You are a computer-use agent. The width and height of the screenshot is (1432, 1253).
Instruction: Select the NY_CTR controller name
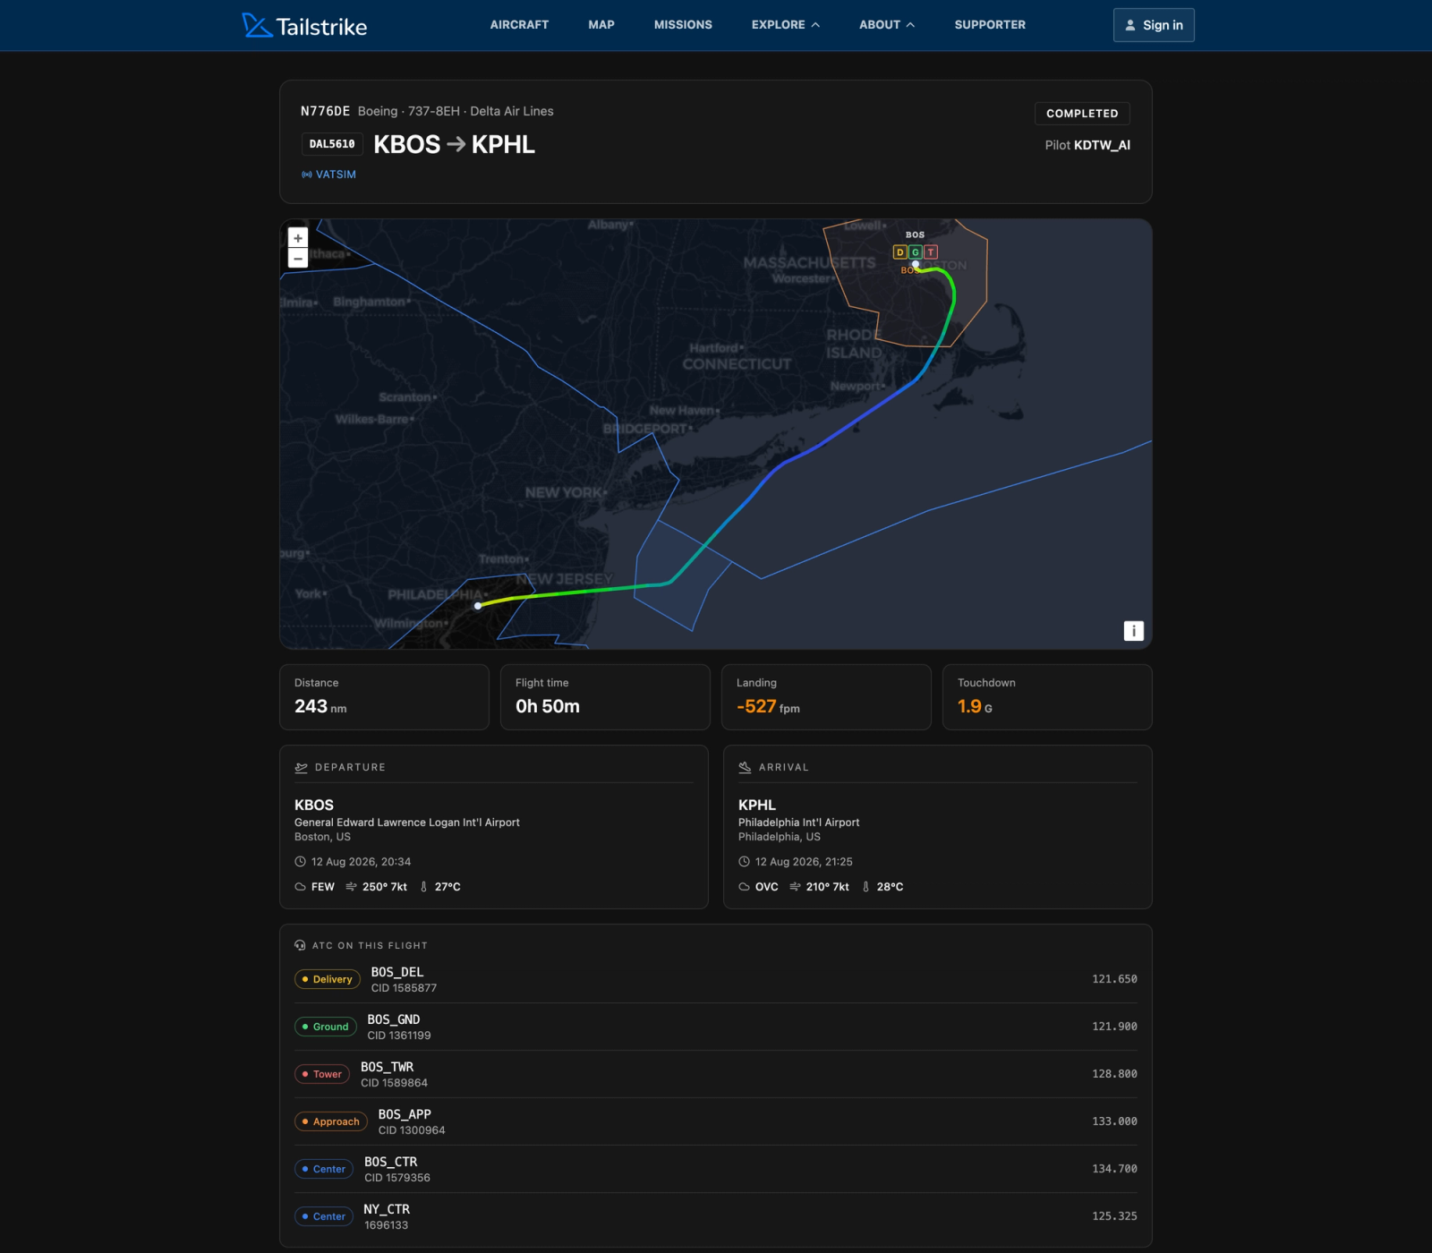387,1209
